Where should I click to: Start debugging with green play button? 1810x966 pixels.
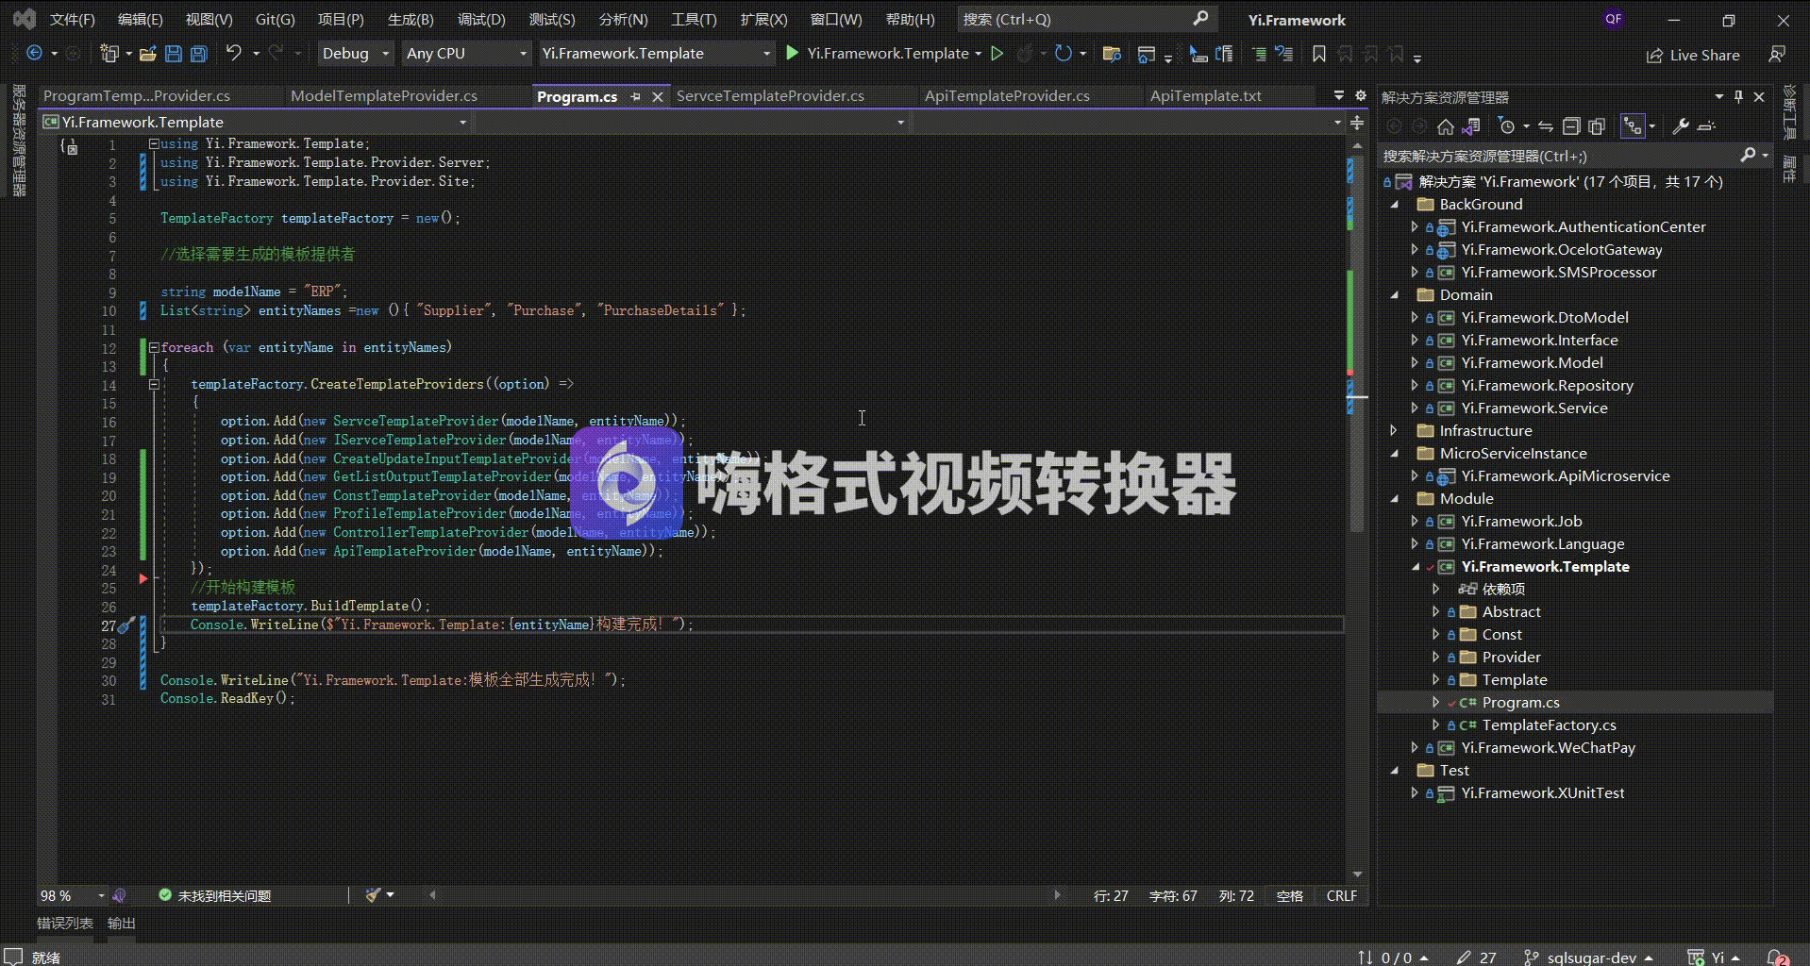[793, 53]
